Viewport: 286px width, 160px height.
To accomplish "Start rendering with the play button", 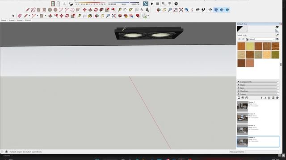I will click(152, 4).
